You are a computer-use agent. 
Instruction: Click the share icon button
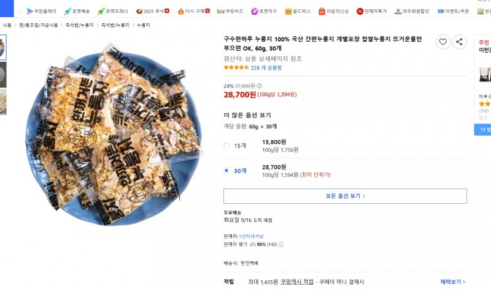(x=459, y=42)
